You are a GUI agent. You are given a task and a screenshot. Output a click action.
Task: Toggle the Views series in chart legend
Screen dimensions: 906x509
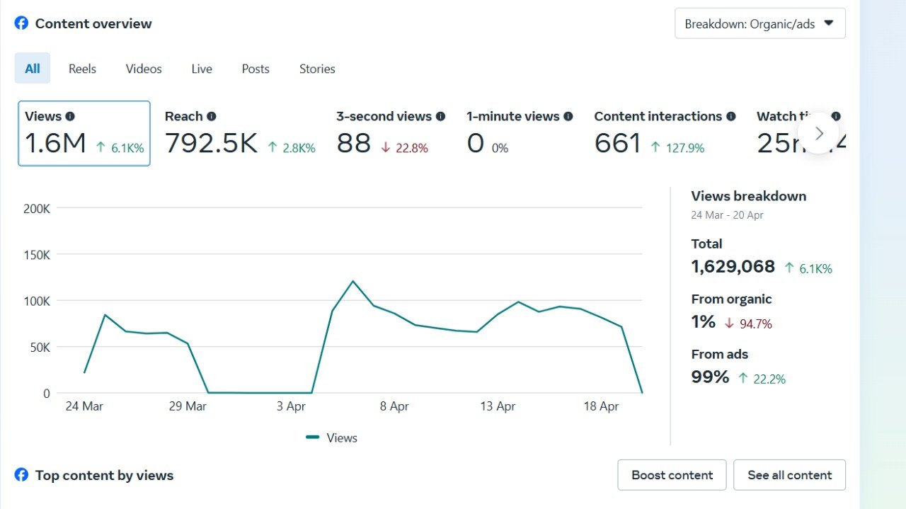[331, 437]
